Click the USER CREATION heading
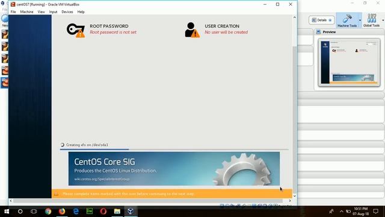 pos(222,26)
